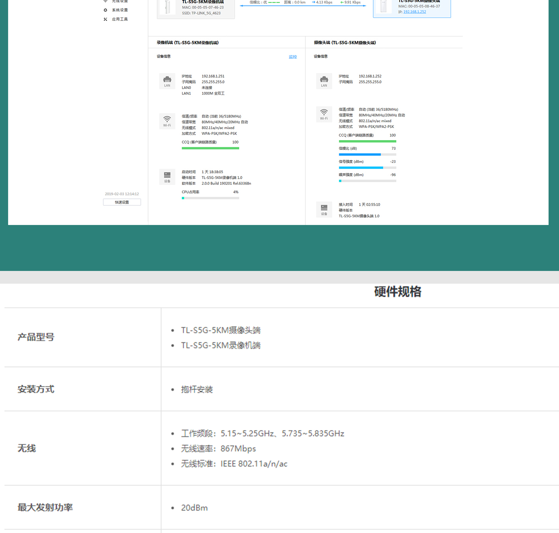Screen dimensions: 559x533
Task: Select the TL-S5G-5KM录像机端 device thumbnail
Action: pos(167,7)
